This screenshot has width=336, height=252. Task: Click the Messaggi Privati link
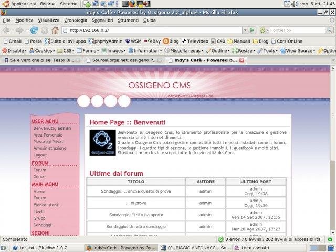(x=49, y=142)
